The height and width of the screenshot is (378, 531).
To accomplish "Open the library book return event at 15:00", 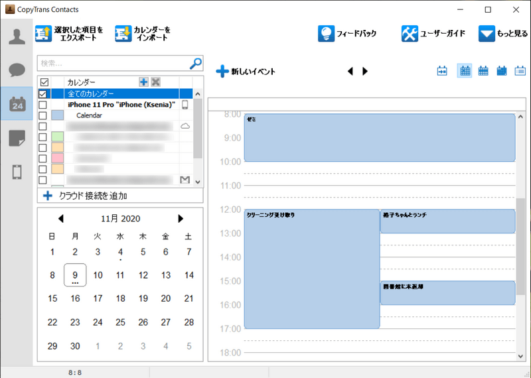I will tap(447, 292).
